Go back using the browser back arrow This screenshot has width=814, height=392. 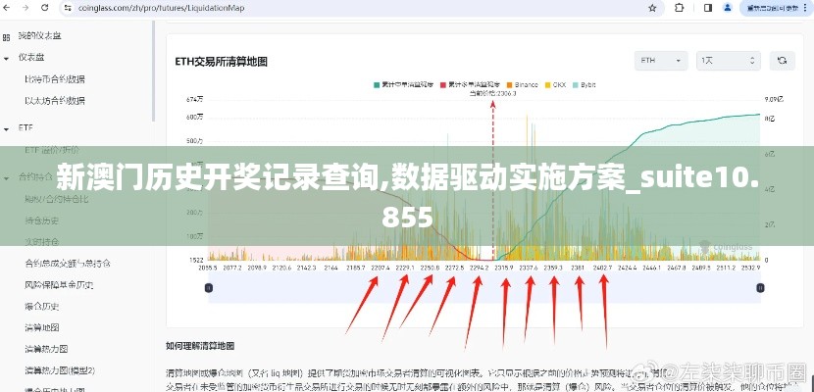(6, 8)
